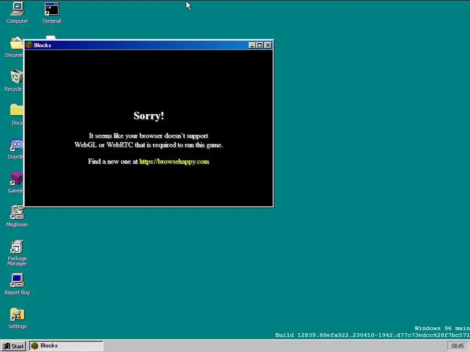Follow the https://browsehappy.com link
470x352 pixels.
coord(174,162)
